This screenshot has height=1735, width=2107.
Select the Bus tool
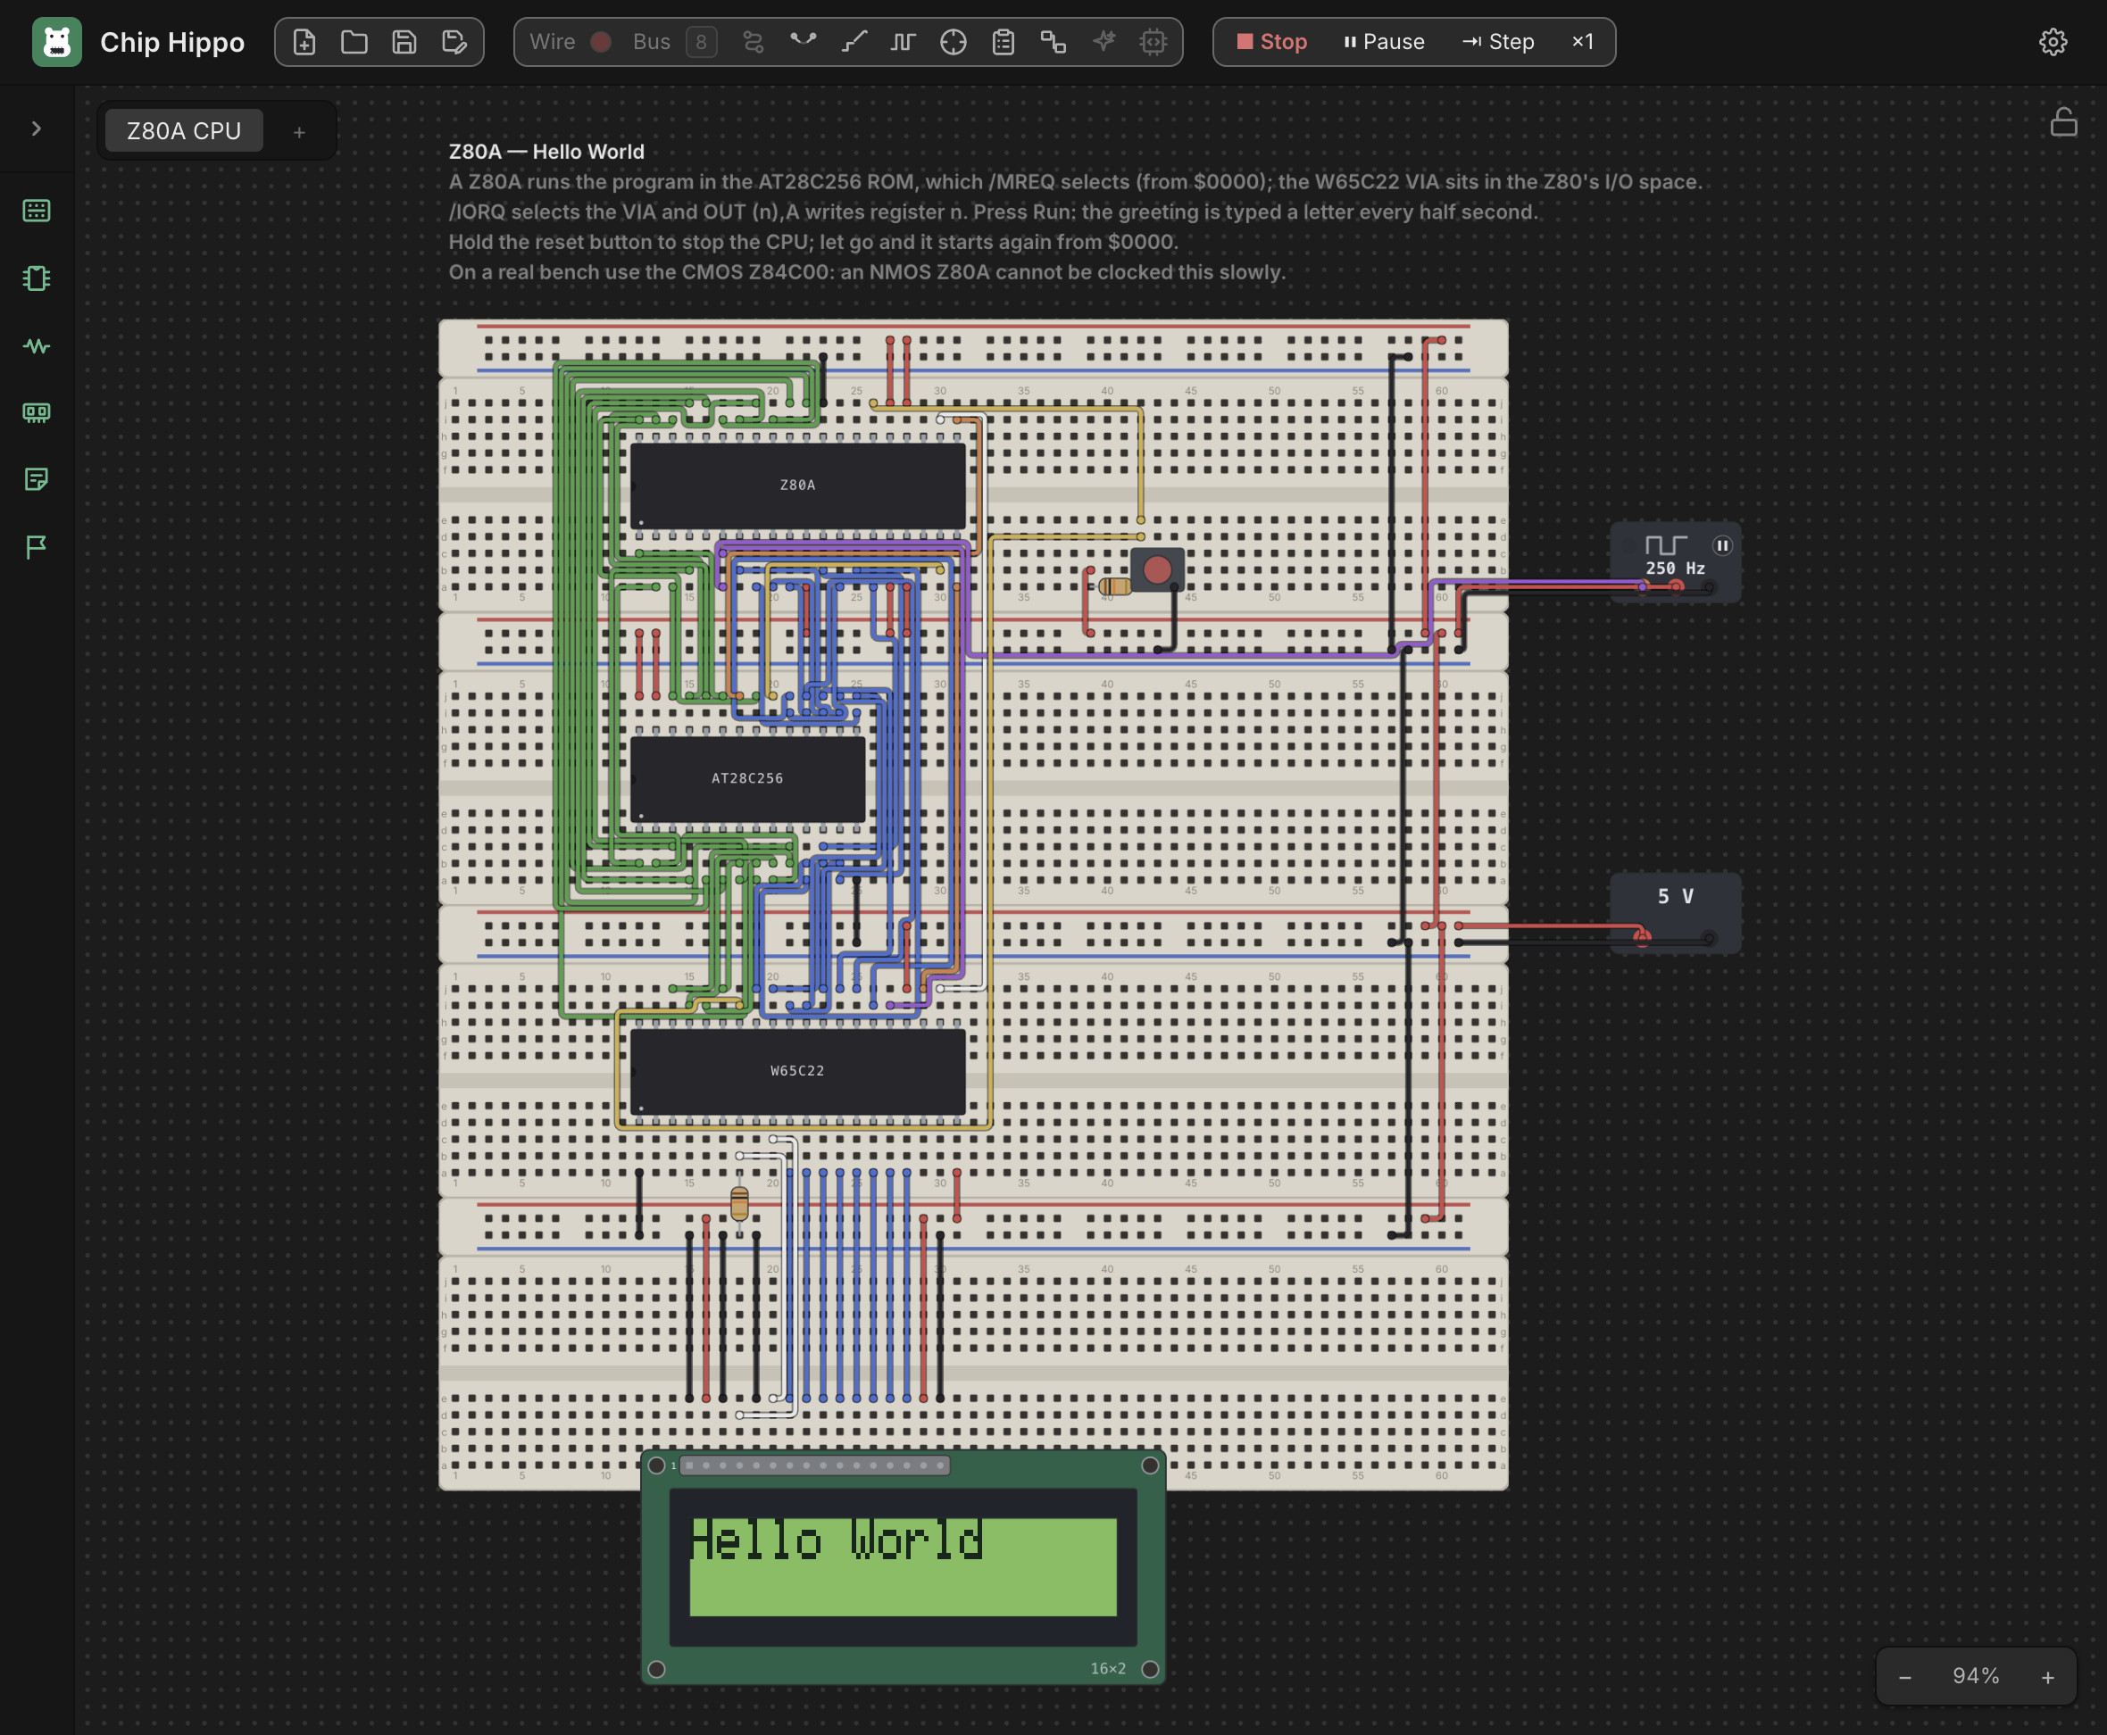click(651, 42)
